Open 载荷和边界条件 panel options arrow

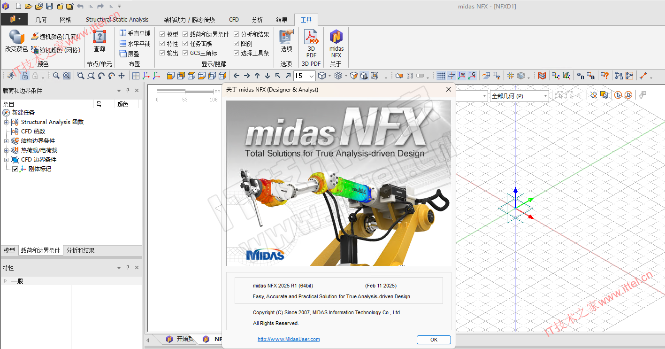pyautogui.click(x=119, y=91)
